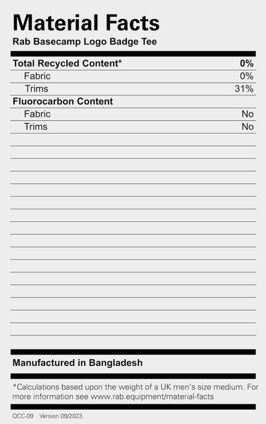Click the thick black bar under the title

[133, 54]
